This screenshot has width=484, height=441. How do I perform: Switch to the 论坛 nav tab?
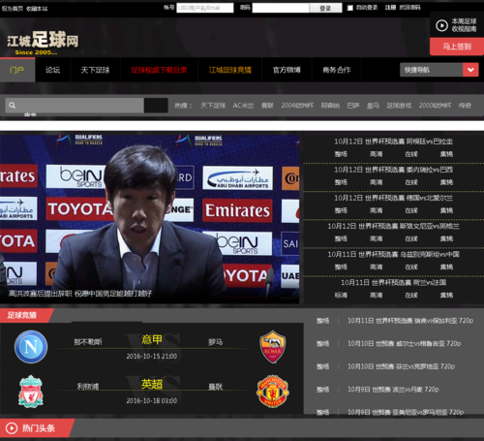point(52,70)
